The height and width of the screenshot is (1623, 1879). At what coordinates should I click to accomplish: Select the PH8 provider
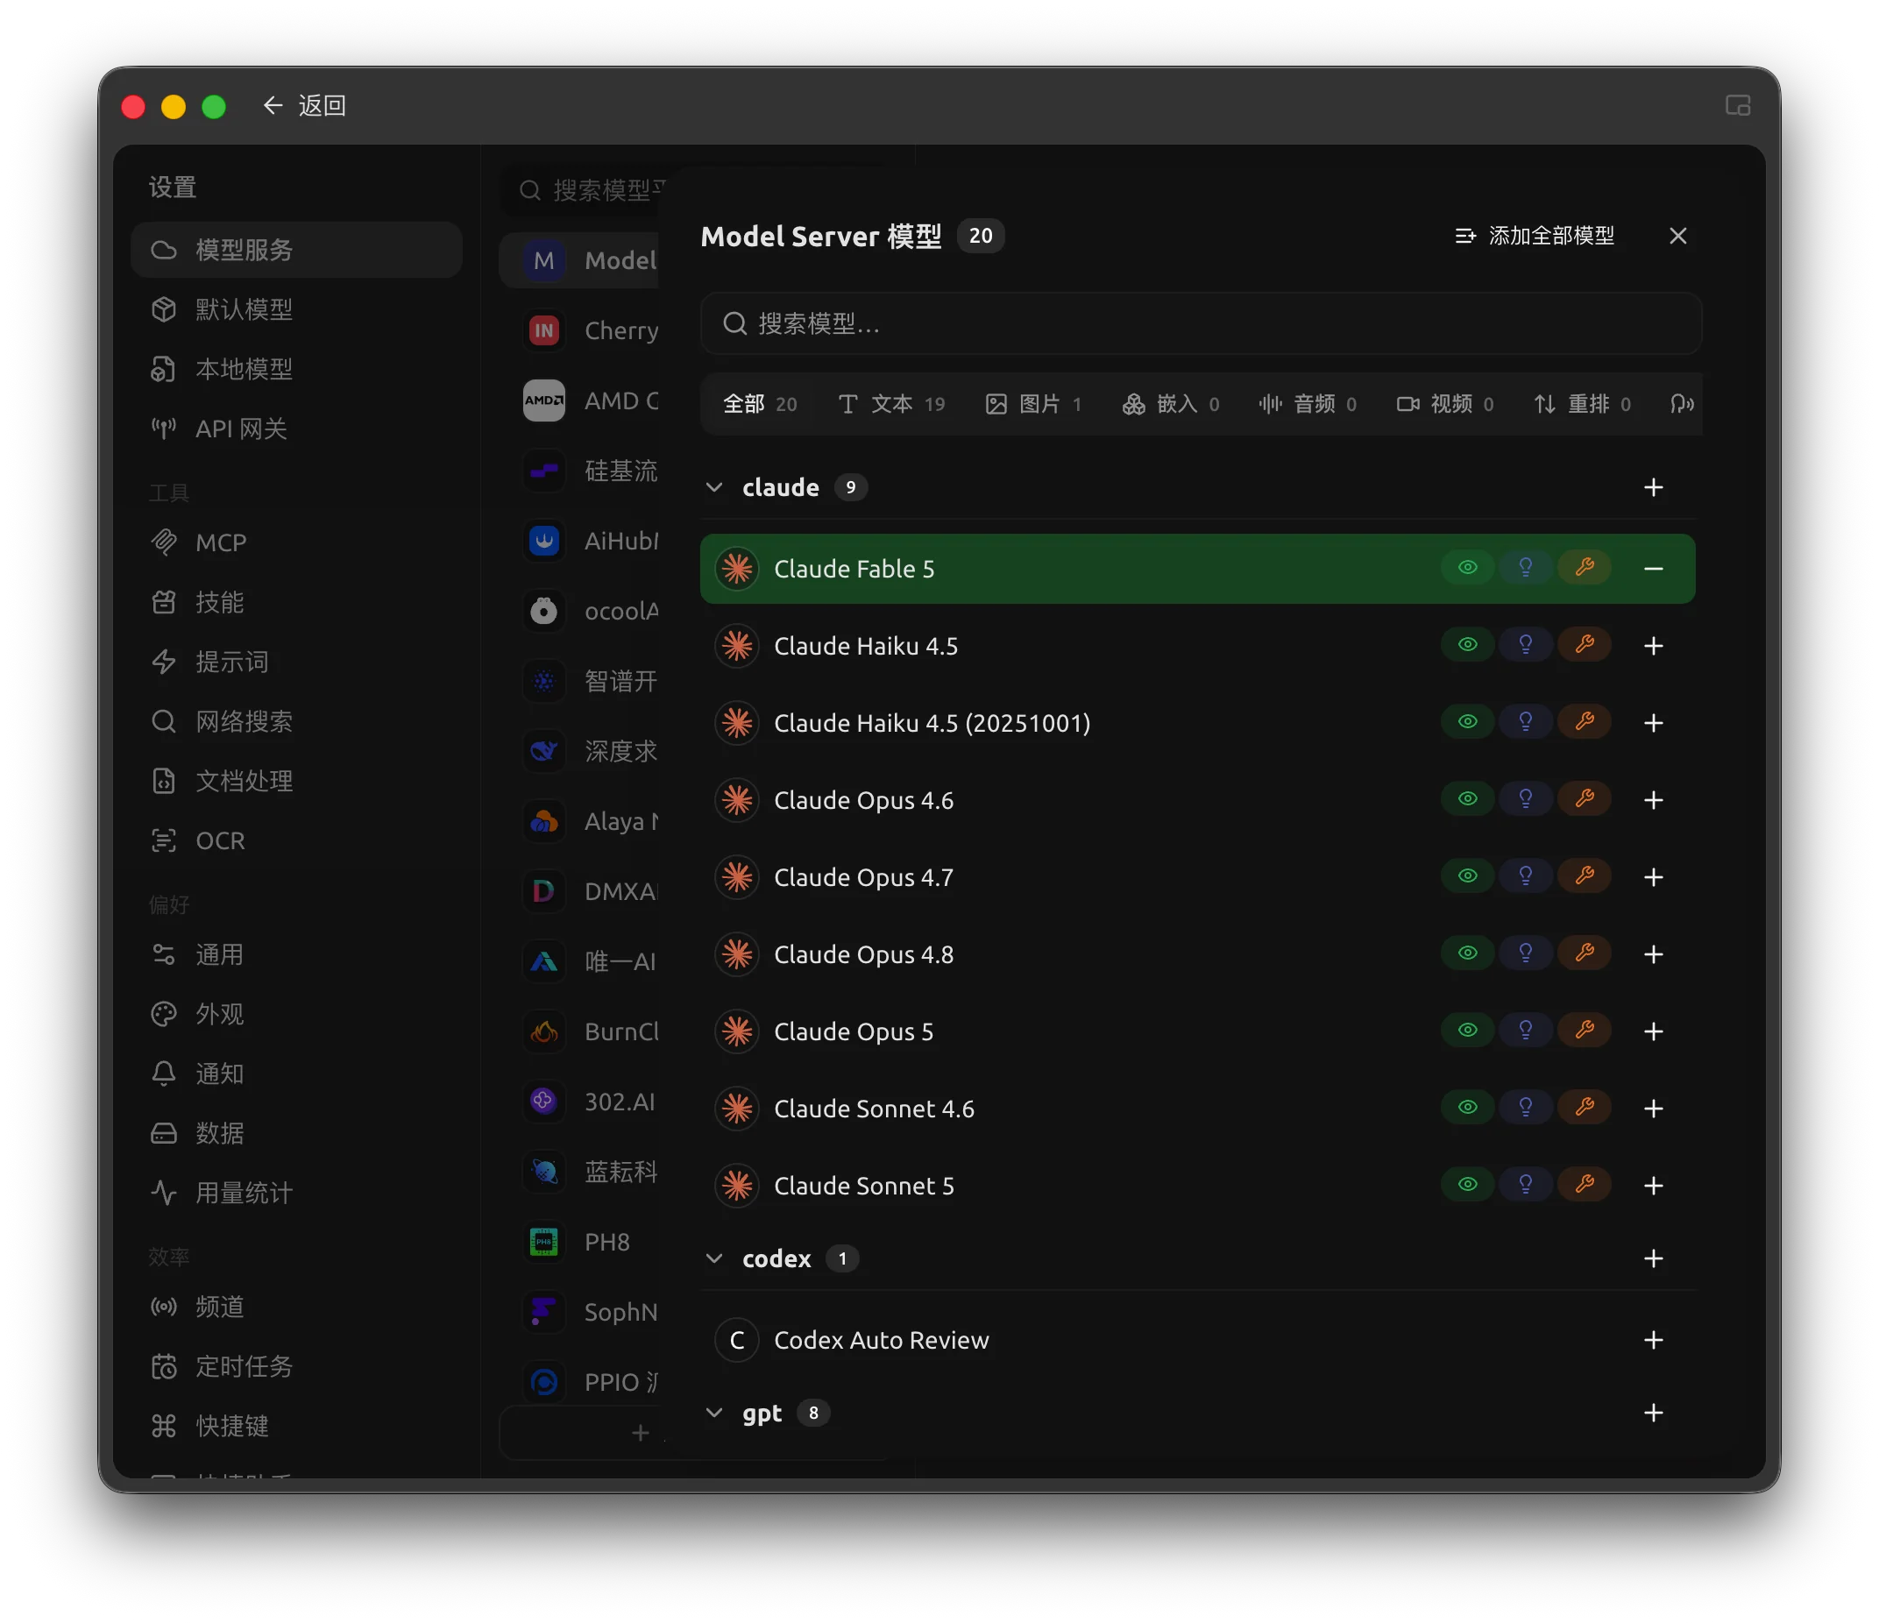point(580,1241)
